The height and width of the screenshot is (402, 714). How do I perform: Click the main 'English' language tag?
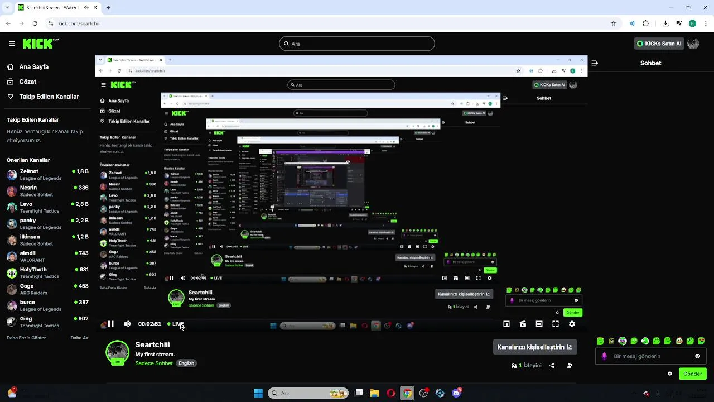click(186, 363)
